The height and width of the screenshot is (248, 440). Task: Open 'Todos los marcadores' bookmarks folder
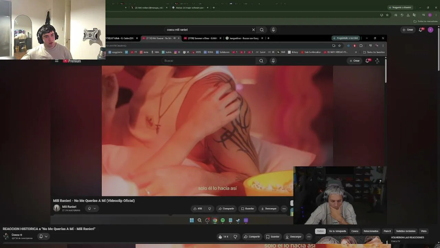tap(426, 21)
